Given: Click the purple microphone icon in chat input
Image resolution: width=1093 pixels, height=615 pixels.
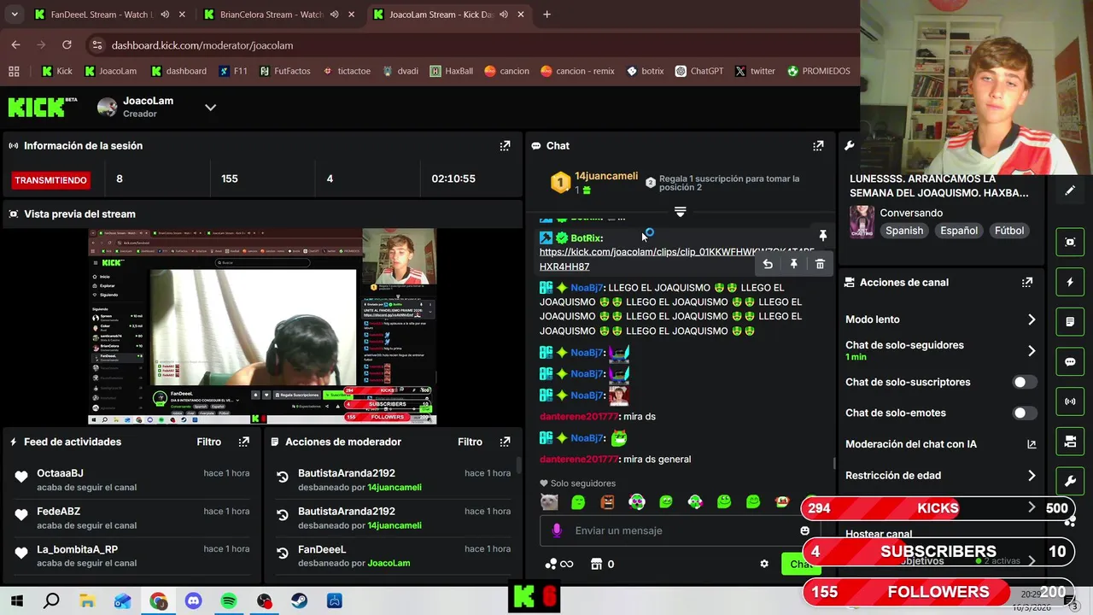Looking at the screenshot, I should point(557,530).
